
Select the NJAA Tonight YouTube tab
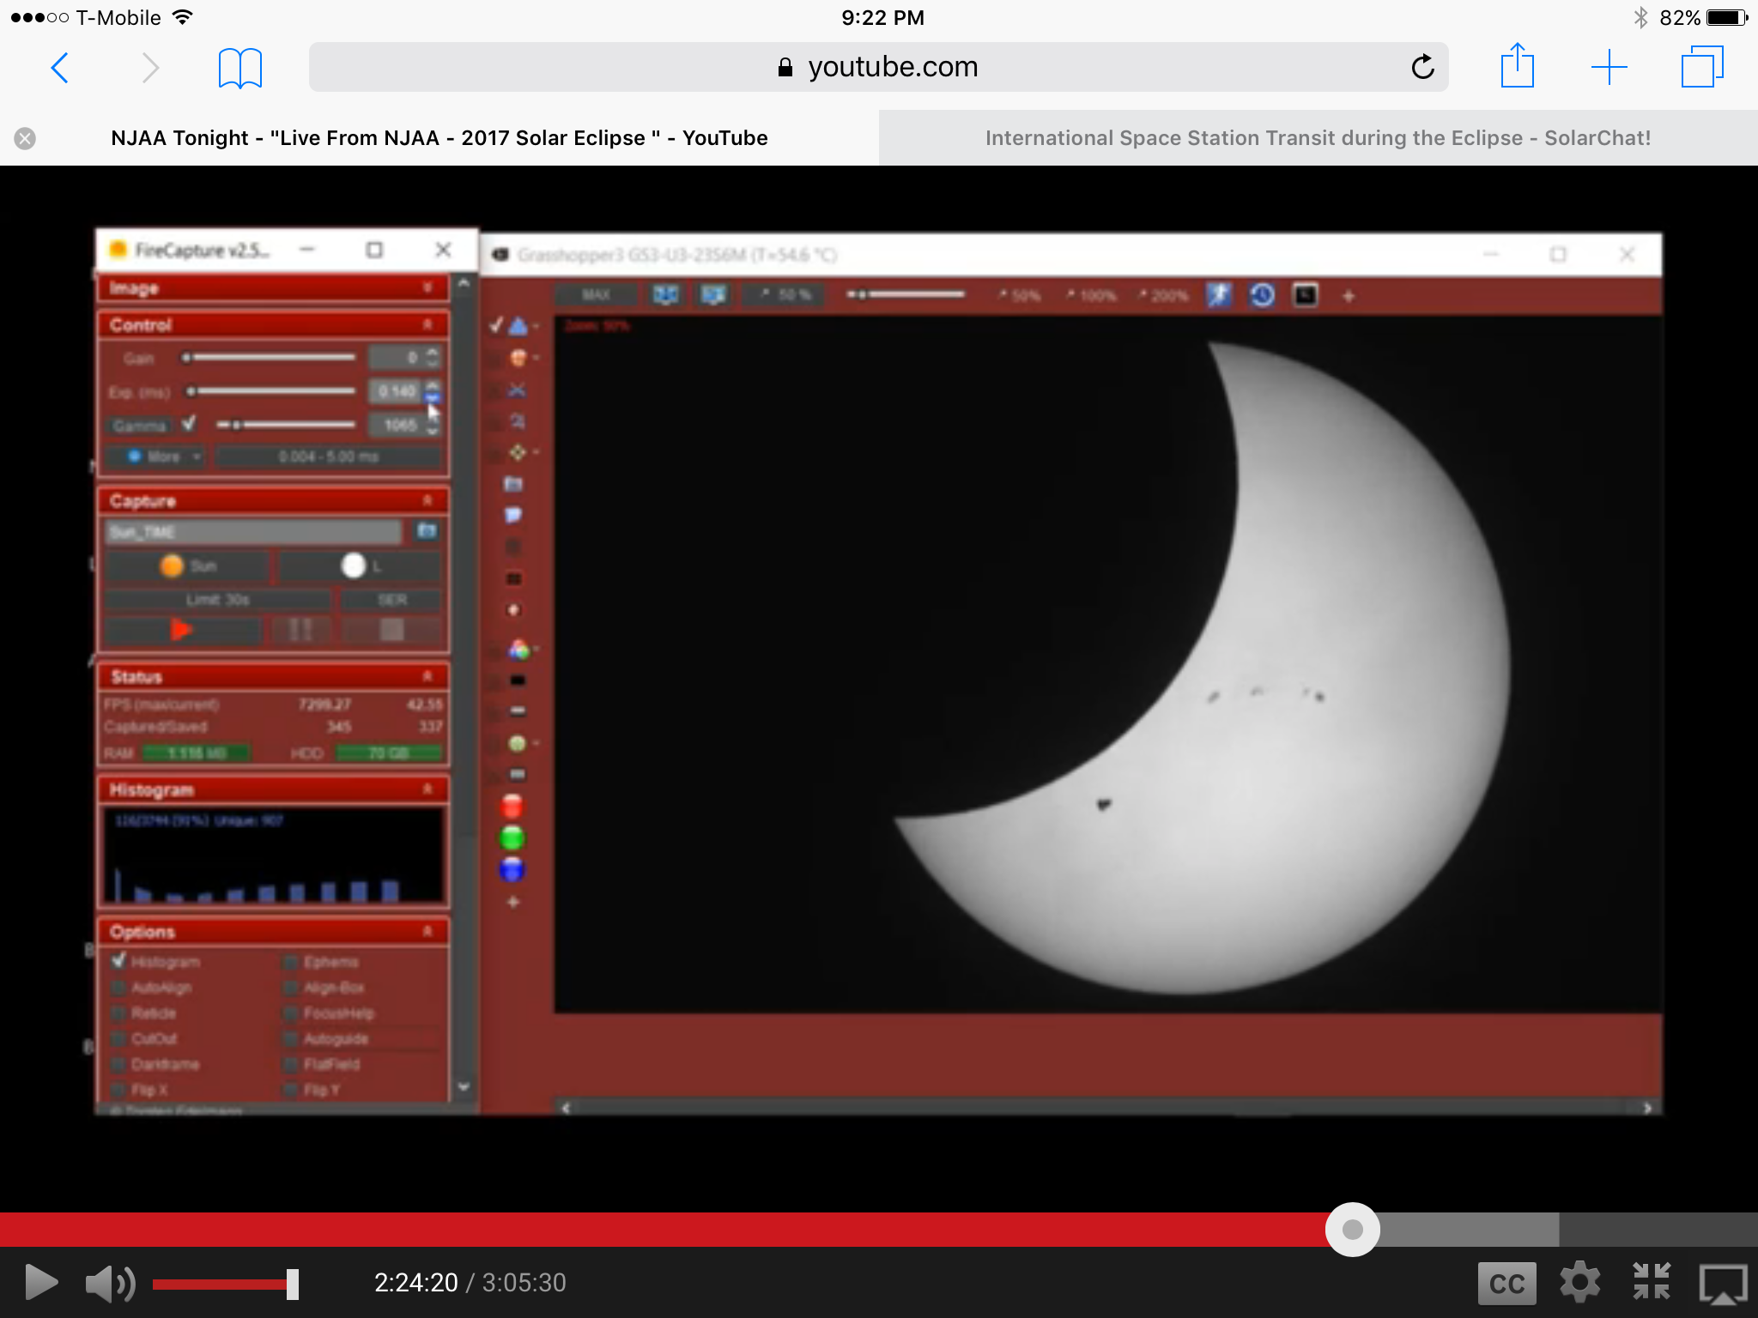pyautogui.click(x=439, y=138)
